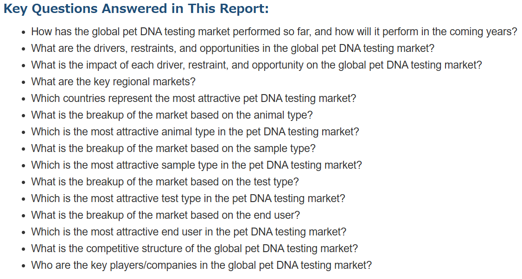Click the key regional markets question

113,82
